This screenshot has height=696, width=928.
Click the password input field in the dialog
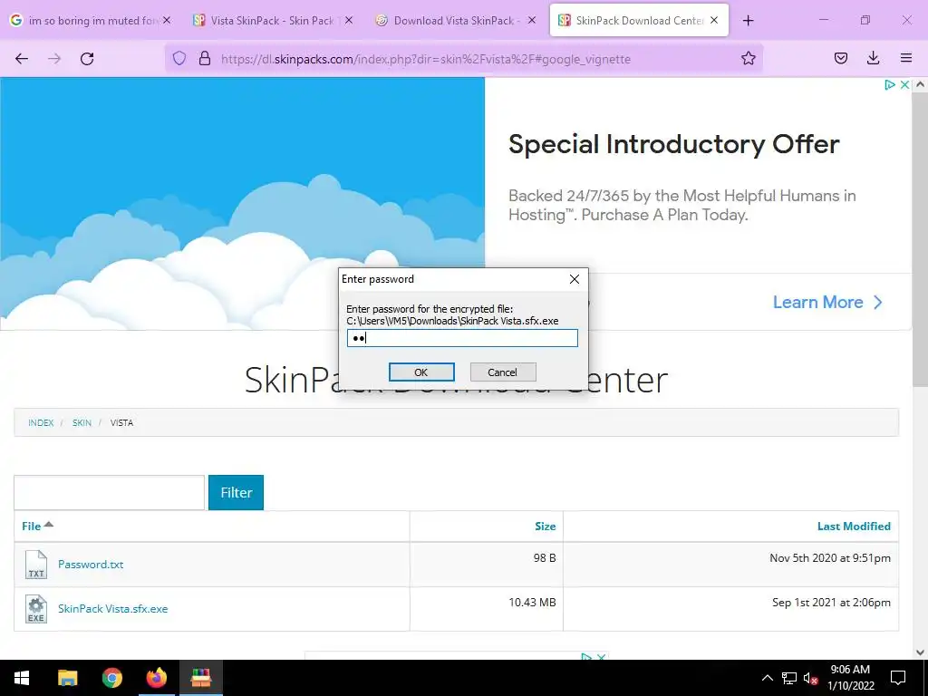[462, 338]
